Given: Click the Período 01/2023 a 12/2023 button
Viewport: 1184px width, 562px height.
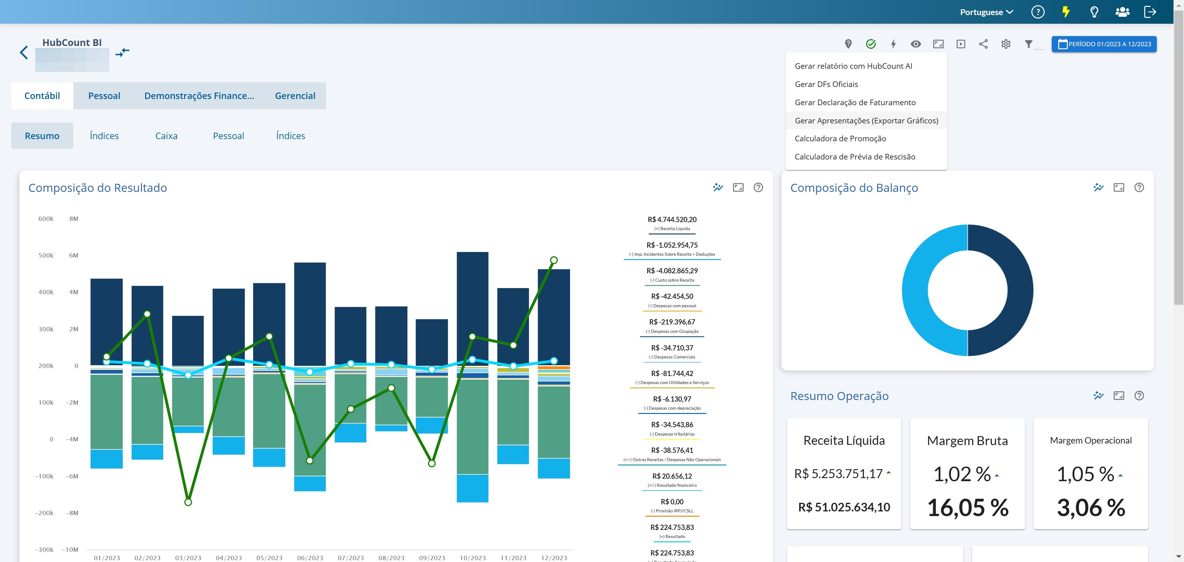Looking at the screenshot, I should (1104, 44).
